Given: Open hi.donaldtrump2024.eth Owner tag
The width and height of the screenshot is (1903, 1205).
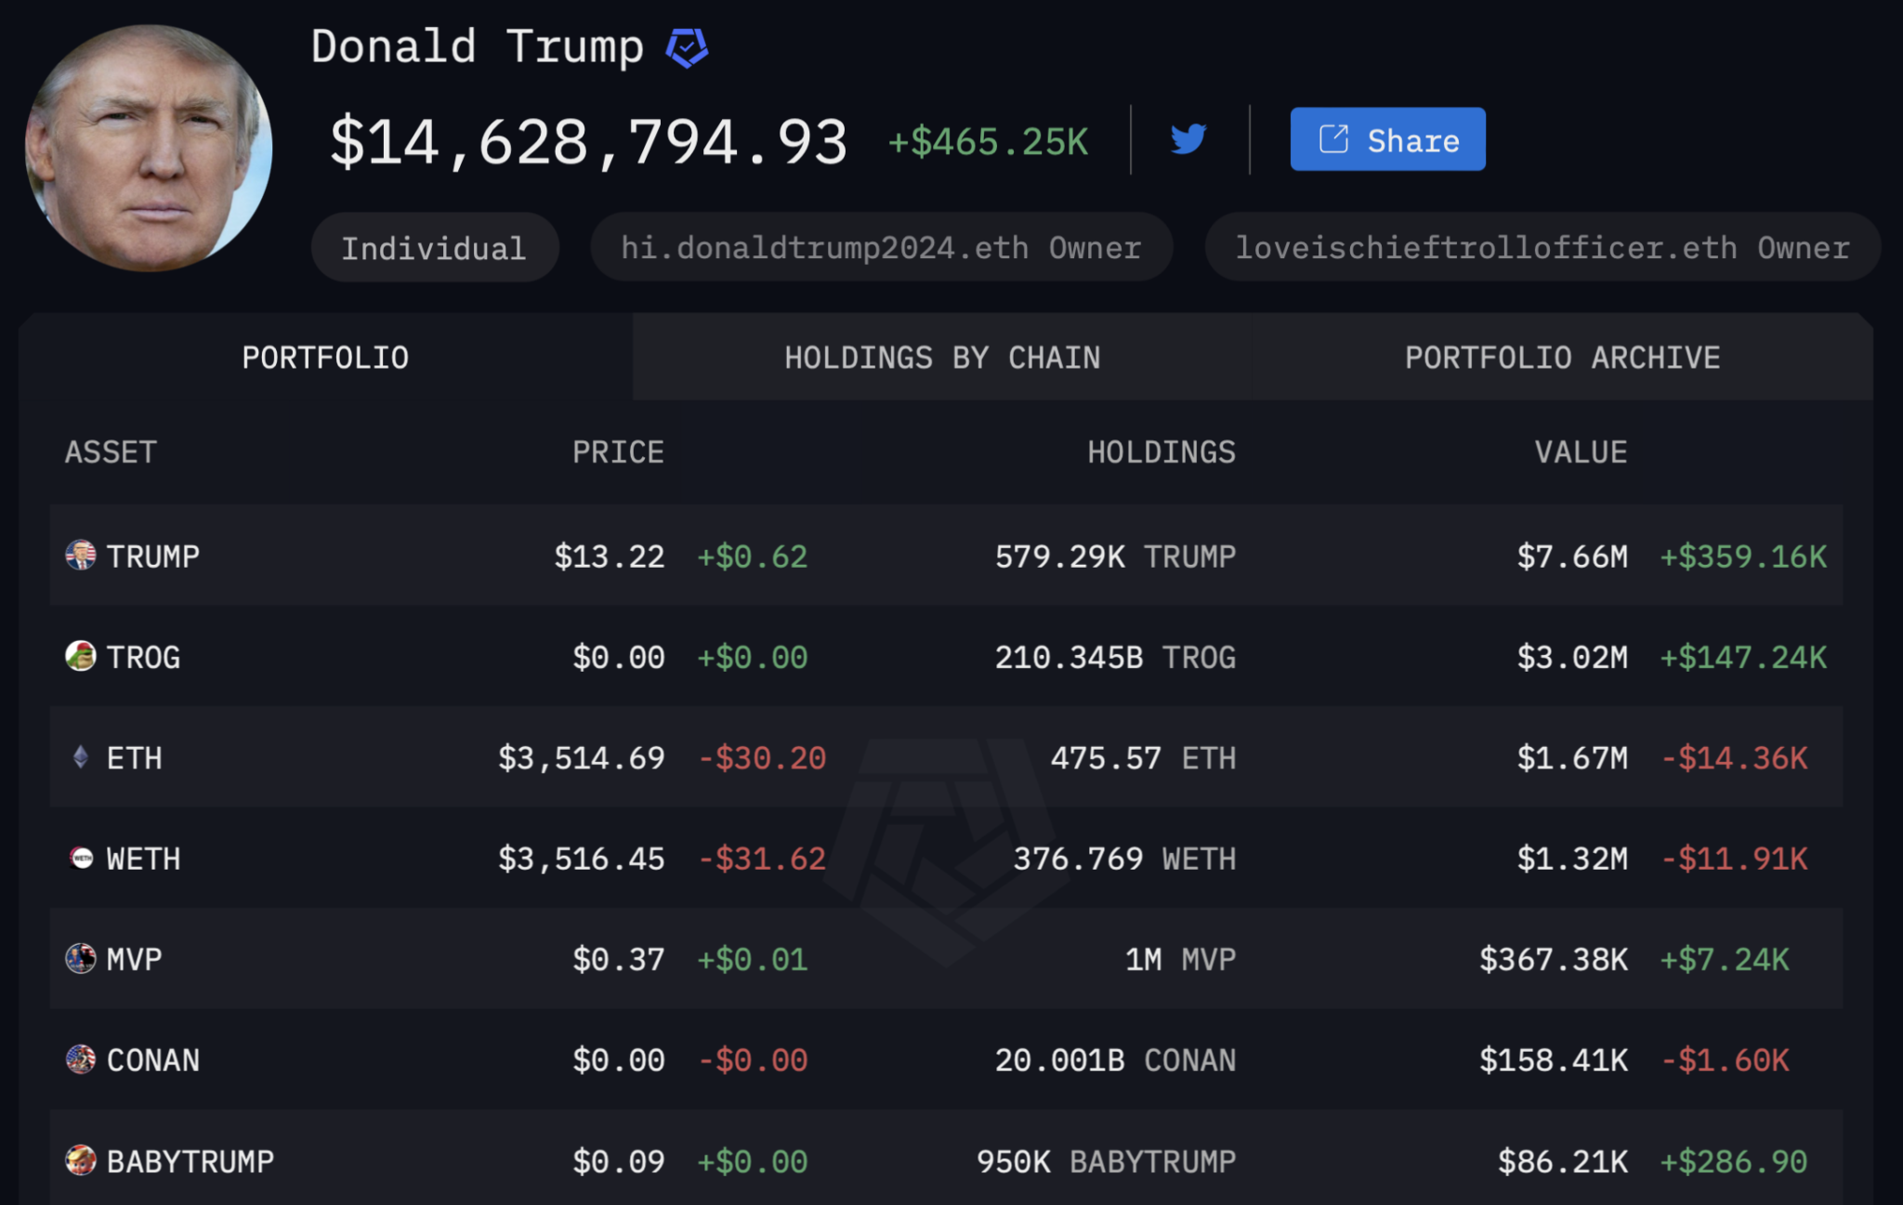Looking at the screenshot, I should point(881,248).
